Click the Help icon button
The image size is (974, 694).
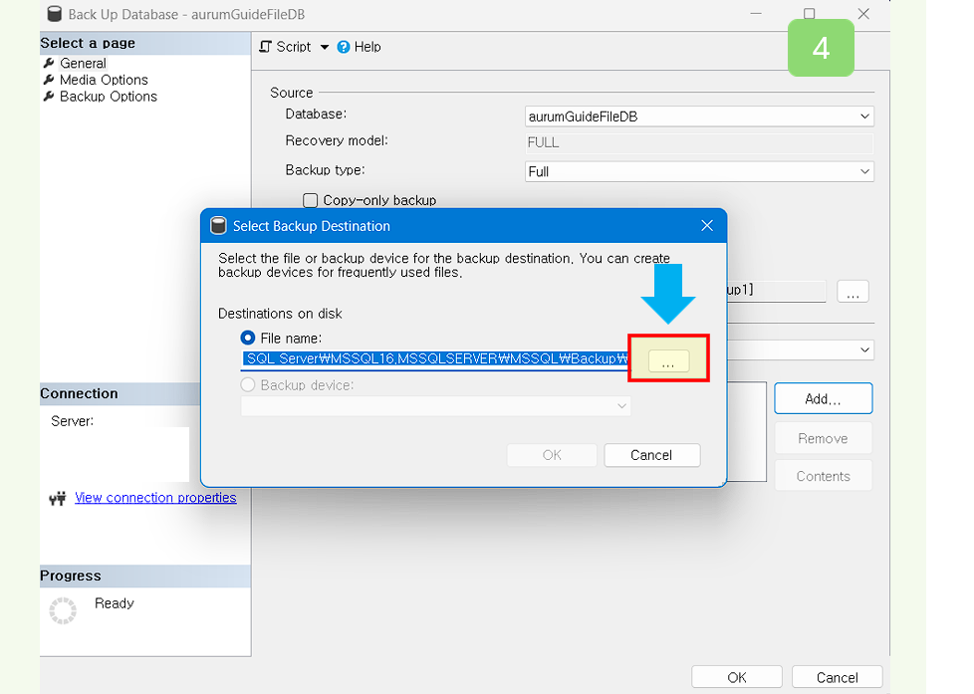[x=344, y=47]
